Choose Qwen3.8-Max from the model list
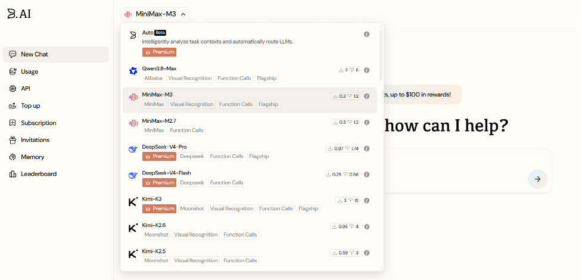Viewport: 582px width, 280px height. coord(250,74)
